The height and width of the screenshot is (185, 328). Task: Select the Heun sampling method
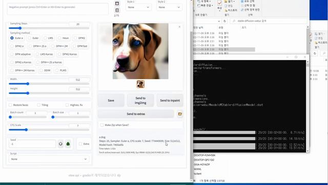coord(64,38)
